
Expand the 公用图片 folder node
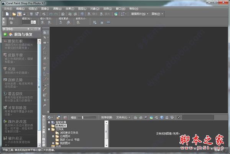(x=53, y=136)
